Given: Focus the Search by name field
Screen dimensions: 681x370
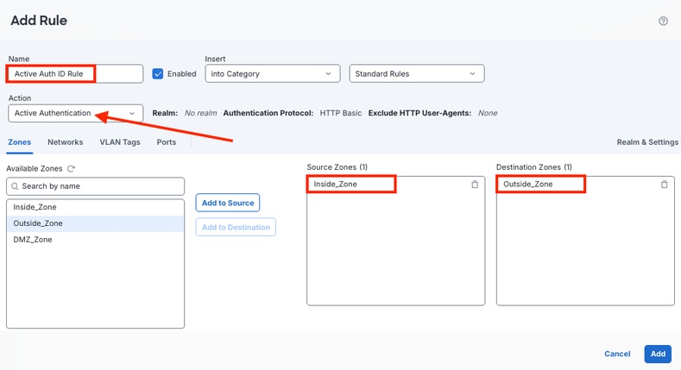Looking at the screenshot, I should [x=95, y=186].
